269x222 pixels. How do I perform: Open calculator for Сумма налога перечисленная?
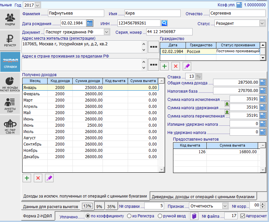tap(262, 115)
